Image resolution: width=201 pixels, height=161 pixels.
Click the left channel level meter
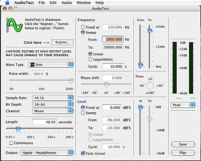click(x=174, y=68)
